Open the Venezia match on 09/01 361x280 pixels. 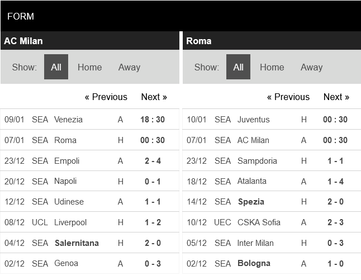(68, 120)
